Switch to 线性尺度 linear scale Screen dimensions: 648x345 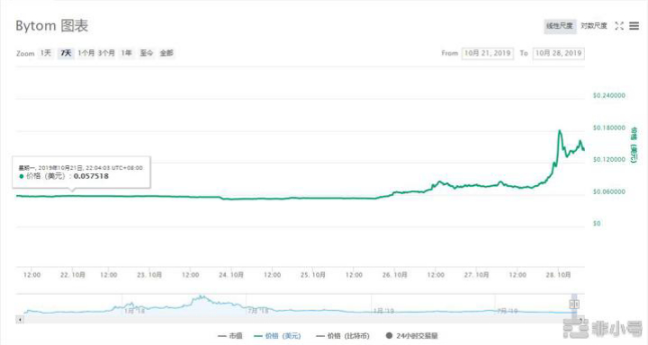coord(560,26)
